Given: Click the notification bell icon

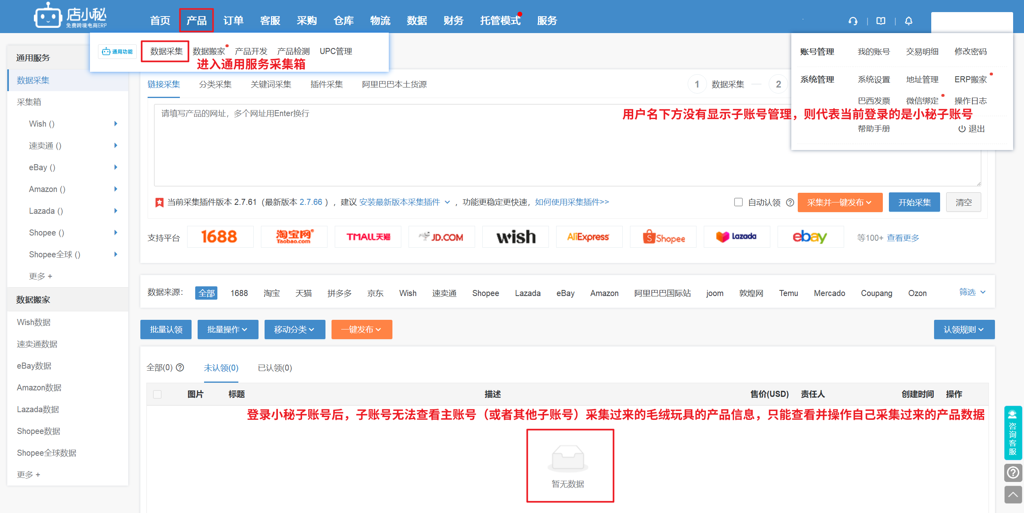Looking at the screenshot, I should point(909,21).
